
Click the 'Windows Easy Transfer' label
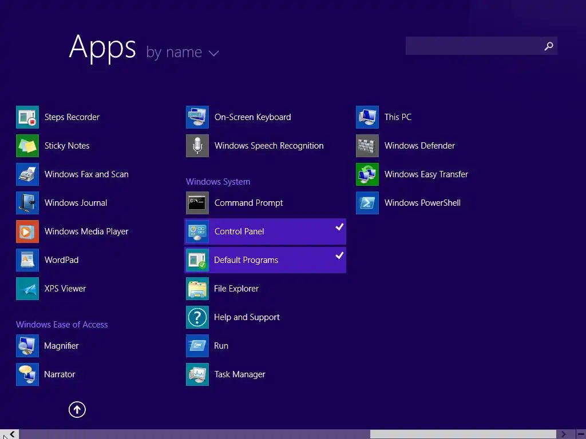426,174
